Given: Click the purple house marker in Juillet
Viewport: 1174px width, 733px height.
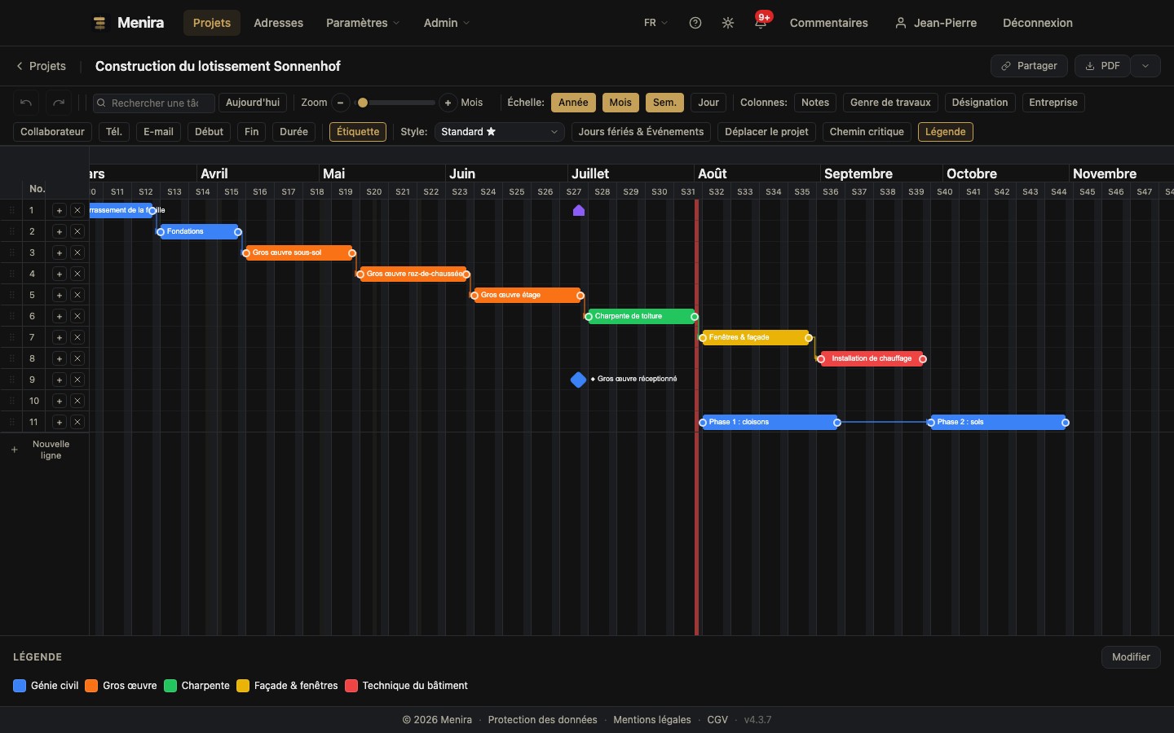Looking at the screenshot, I should coord(579,210).
